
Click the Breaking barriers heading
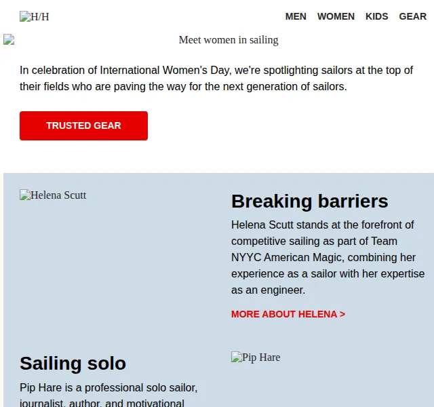click(x=309, y=201)
